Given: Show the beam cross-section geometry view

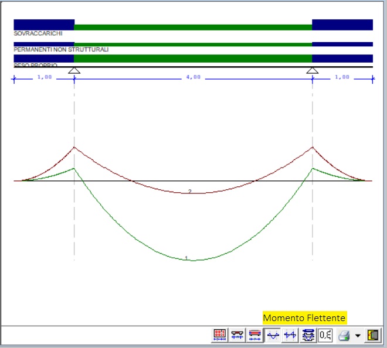Looking at the screenshot, I should pyautogui.click(x=237, y=335).
